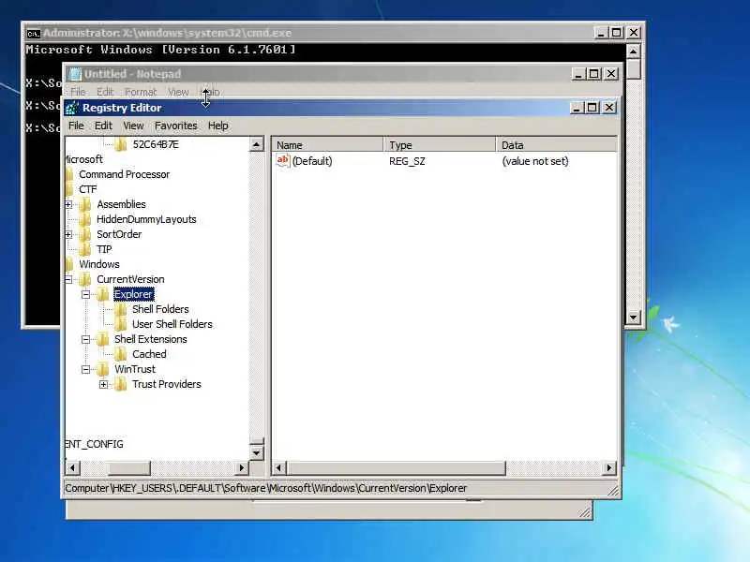The width and height of the screenshot is (750, 562).
Task: Click the SortOrder folder icon
Action: point(85,235)
